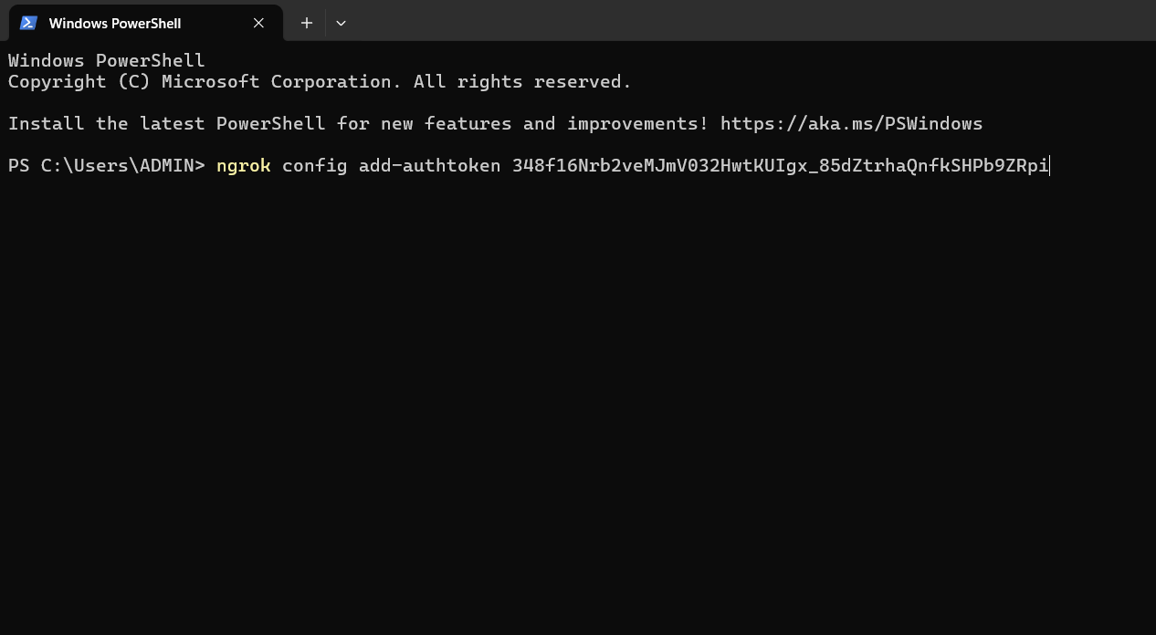Click the yellow ngrok command word
This screenshot has height=635, width=1156.
243,165
